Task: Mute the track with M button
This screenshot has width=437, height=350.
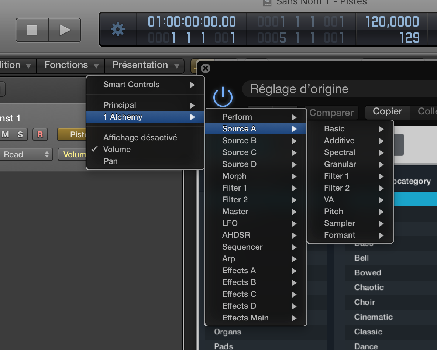Action: [6, 135]
